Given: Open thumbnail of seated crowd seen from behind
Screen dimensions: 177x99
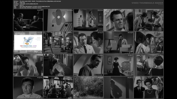Looking at the screenshot, I should coord(58,87).
